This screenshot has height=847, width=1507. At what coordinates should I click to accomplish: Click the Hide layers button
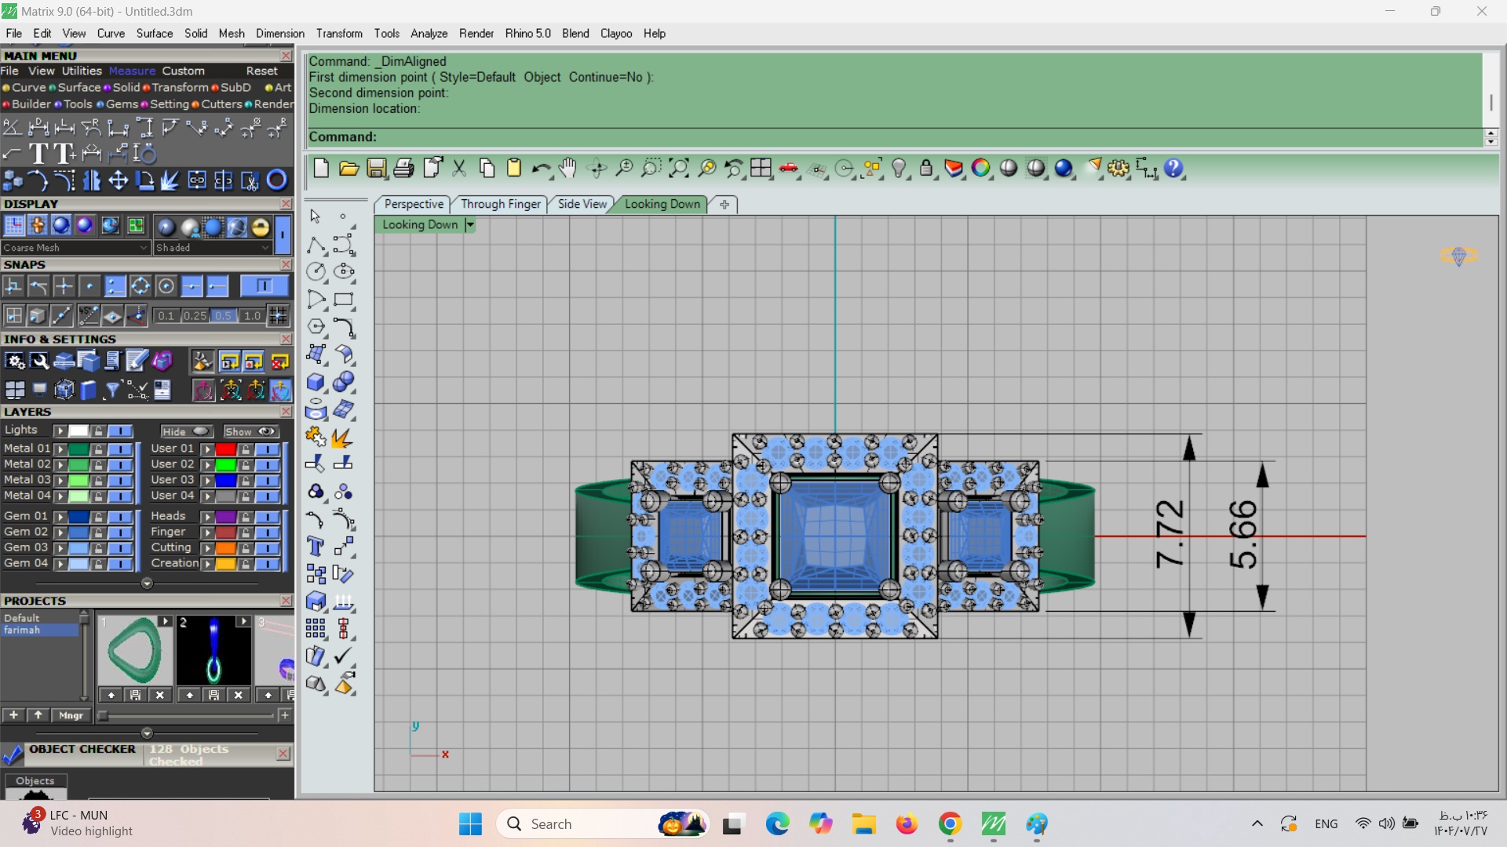pos(186,432)
